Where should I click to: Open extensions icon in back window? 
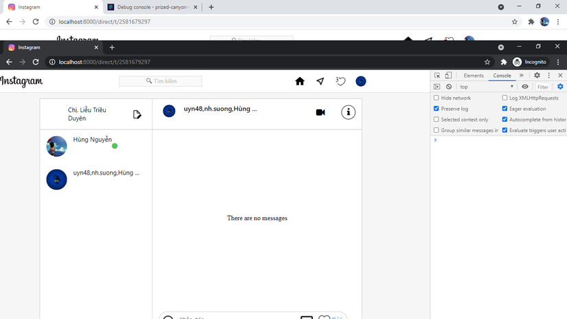pyautogui.click(x=531, y=22)
